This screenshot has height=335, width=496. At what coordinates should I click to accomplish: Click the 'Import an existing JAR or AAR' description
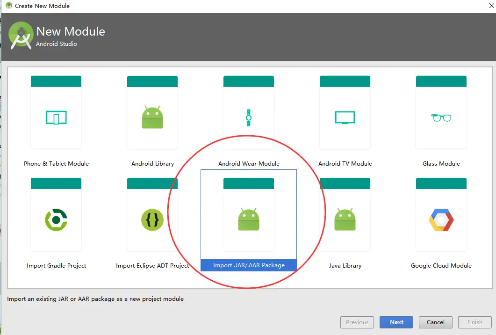click(95, 299)
